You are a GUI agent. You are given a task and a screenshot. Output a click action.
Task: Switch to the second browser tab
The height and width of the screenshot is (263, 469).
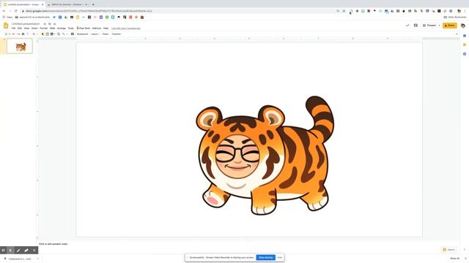point(67,4)
